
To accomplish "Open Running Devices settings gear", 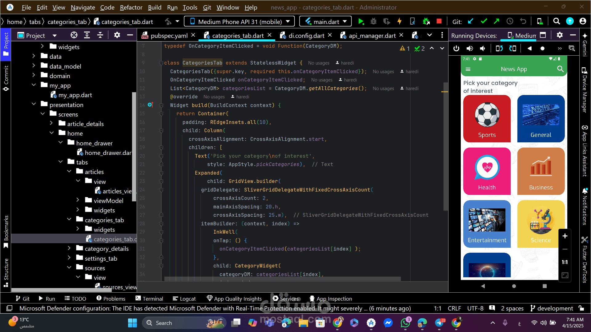I will click(560, 35).
